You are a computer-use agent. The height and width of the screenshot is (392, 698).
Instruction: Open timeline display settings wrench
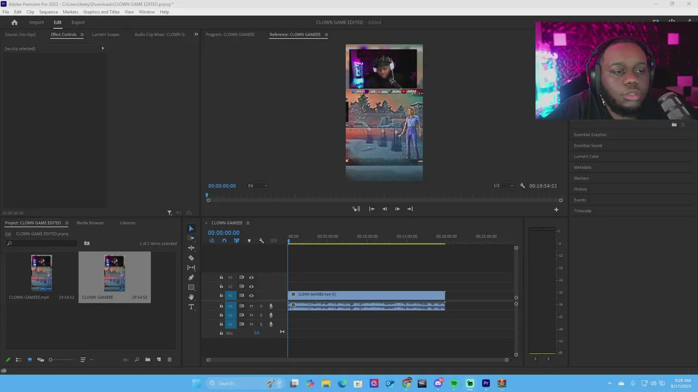(261, 241)
